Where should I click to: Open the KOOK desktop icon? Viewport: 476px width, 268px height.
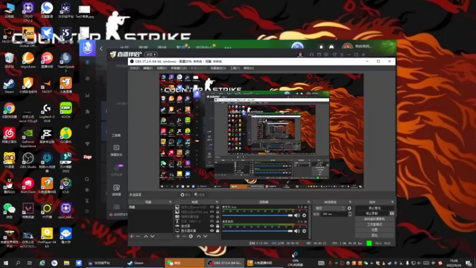[65, 111]
